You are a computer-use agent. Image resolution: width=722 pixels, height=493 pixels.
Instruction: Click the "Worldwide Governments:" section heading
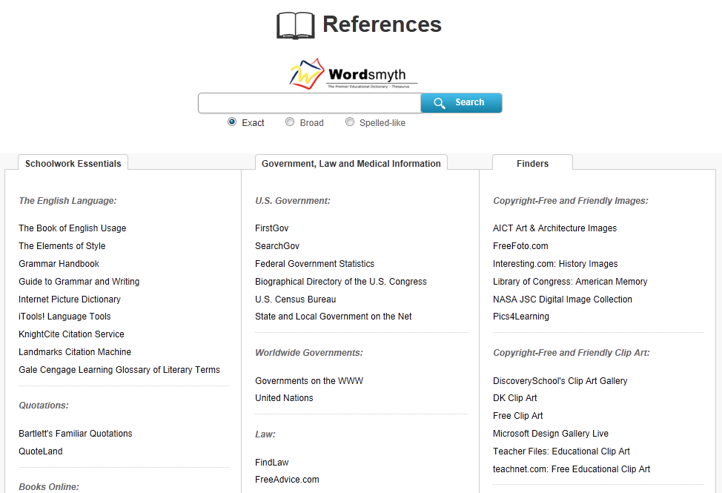(x=309, y=353)
